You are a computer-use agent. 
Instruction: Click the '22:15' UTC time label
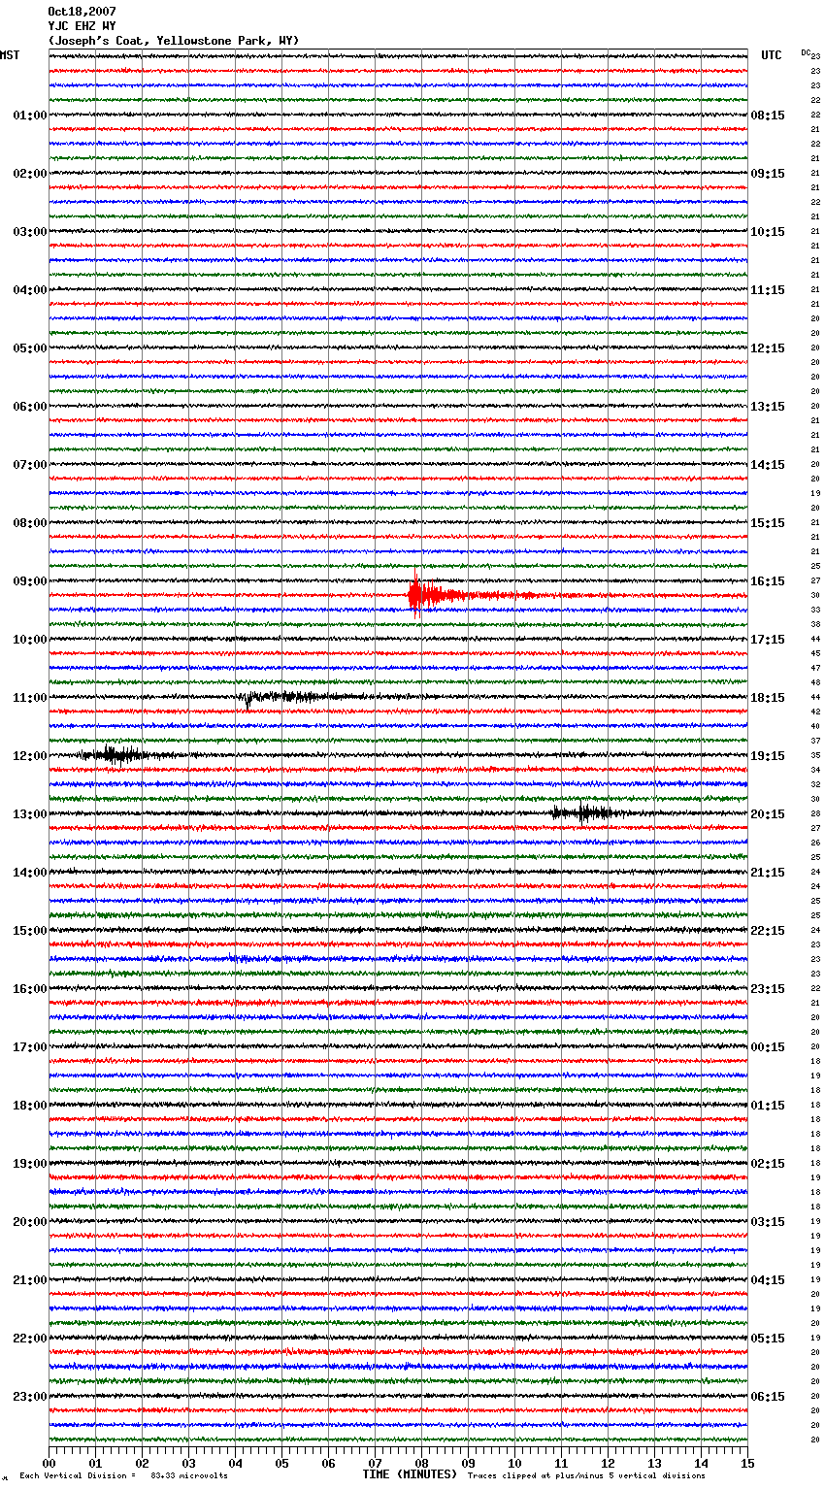click(x=768, y=931)
